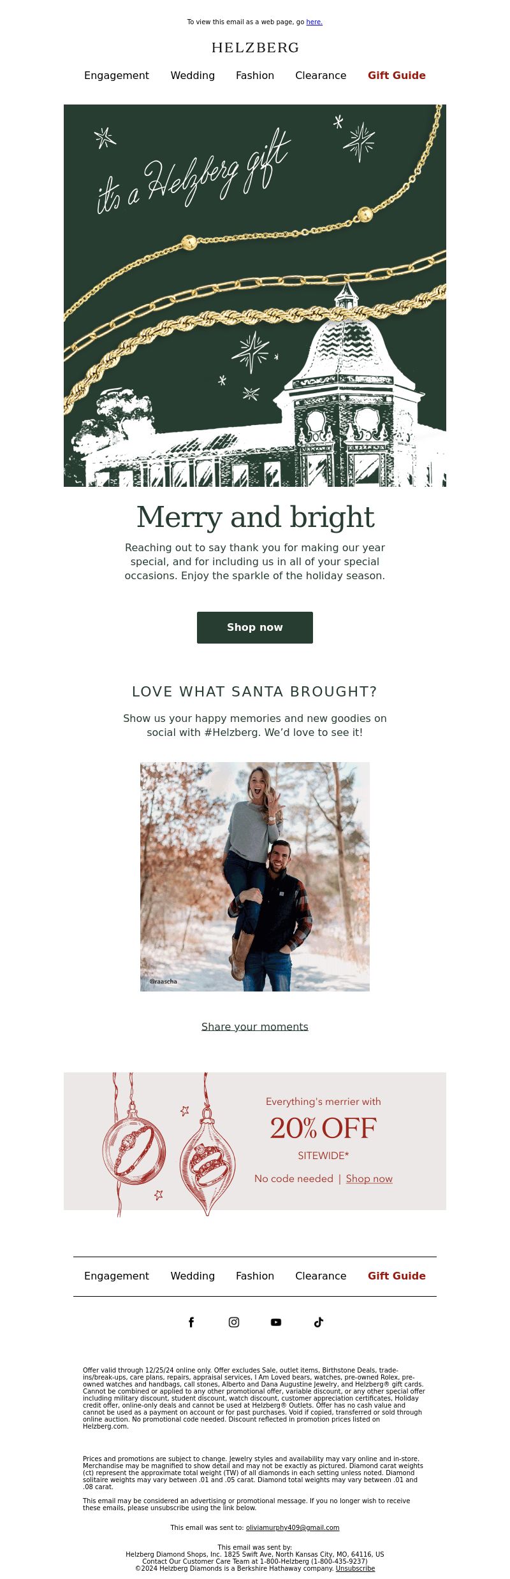
Task: Click the HELZBERG logo at top
Action: 255,48
